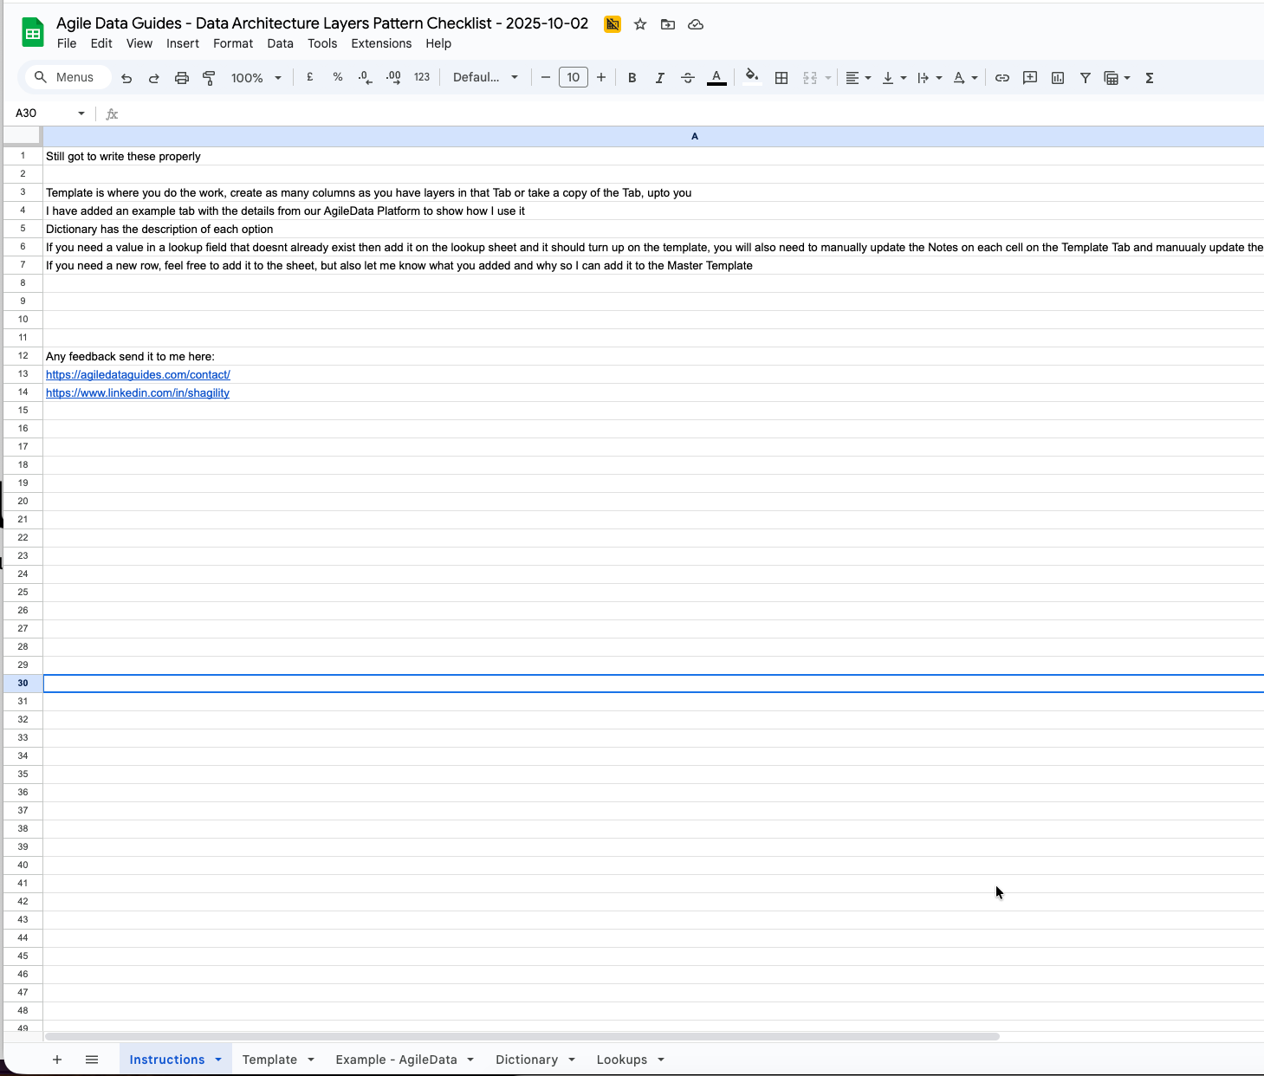Switch to the Template tab
The image size is (1264, 1076).
[269, 1060]
